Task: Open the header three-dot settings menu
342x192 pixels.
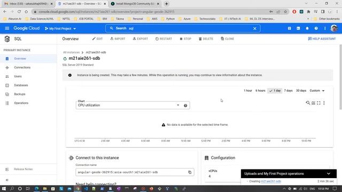Action: (x=325, y=28)
